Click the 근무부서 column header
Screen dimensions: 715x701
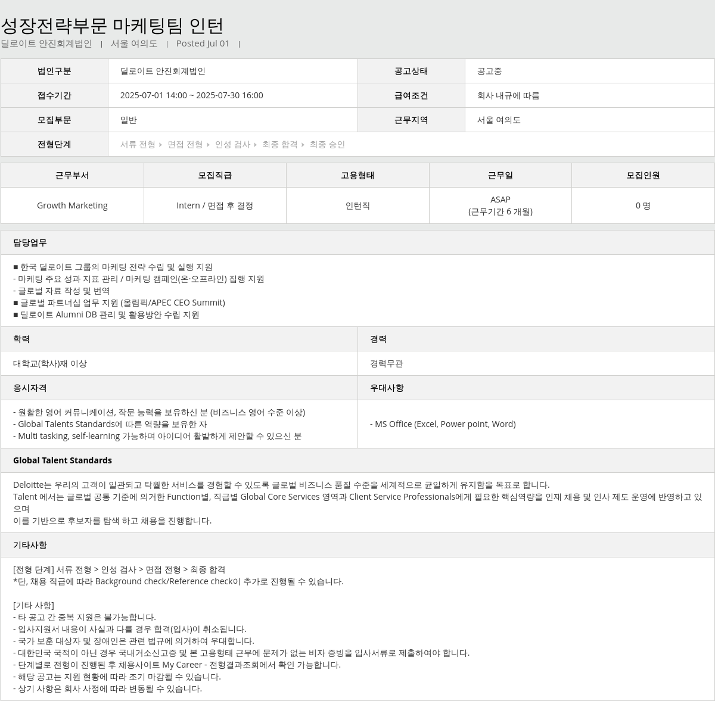point(72,175)
